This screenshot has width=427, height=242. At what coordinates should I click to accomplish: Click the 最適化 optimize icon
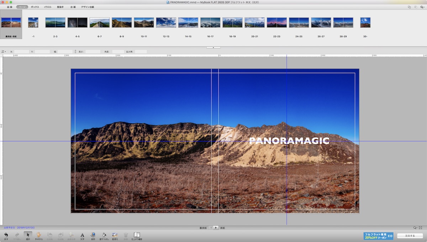pyautogui.click(x=115, y=235)
